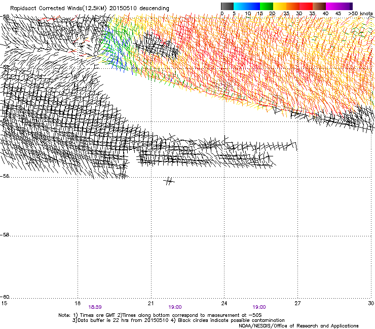
Task: Click the purple '19:00' time under longitude 24
Action: (259, 307)
